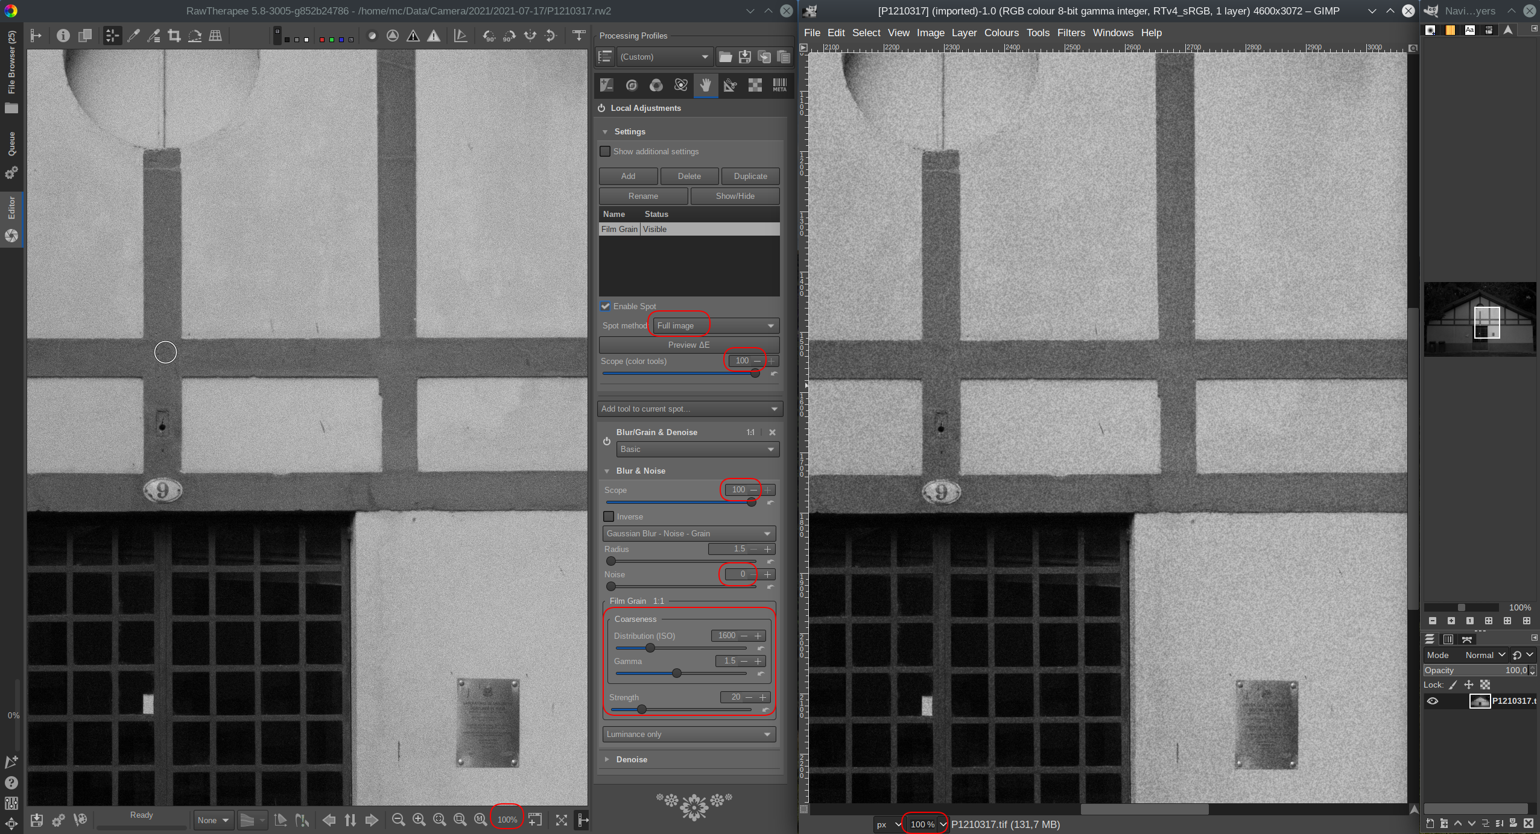Screen dimensions: 1540x834
Task: Open the Spot method dropdown
Action: point(716,325)
